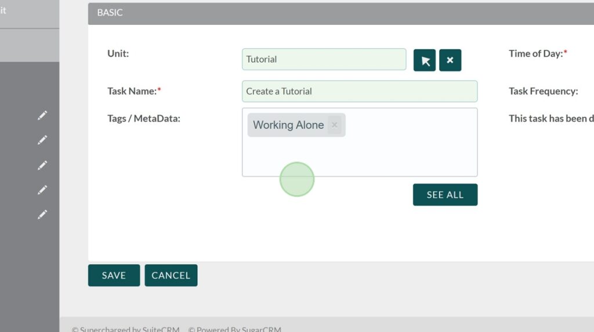Focus the Unit field containing Tutorial

pyautogui.click(x=324, y=59)
